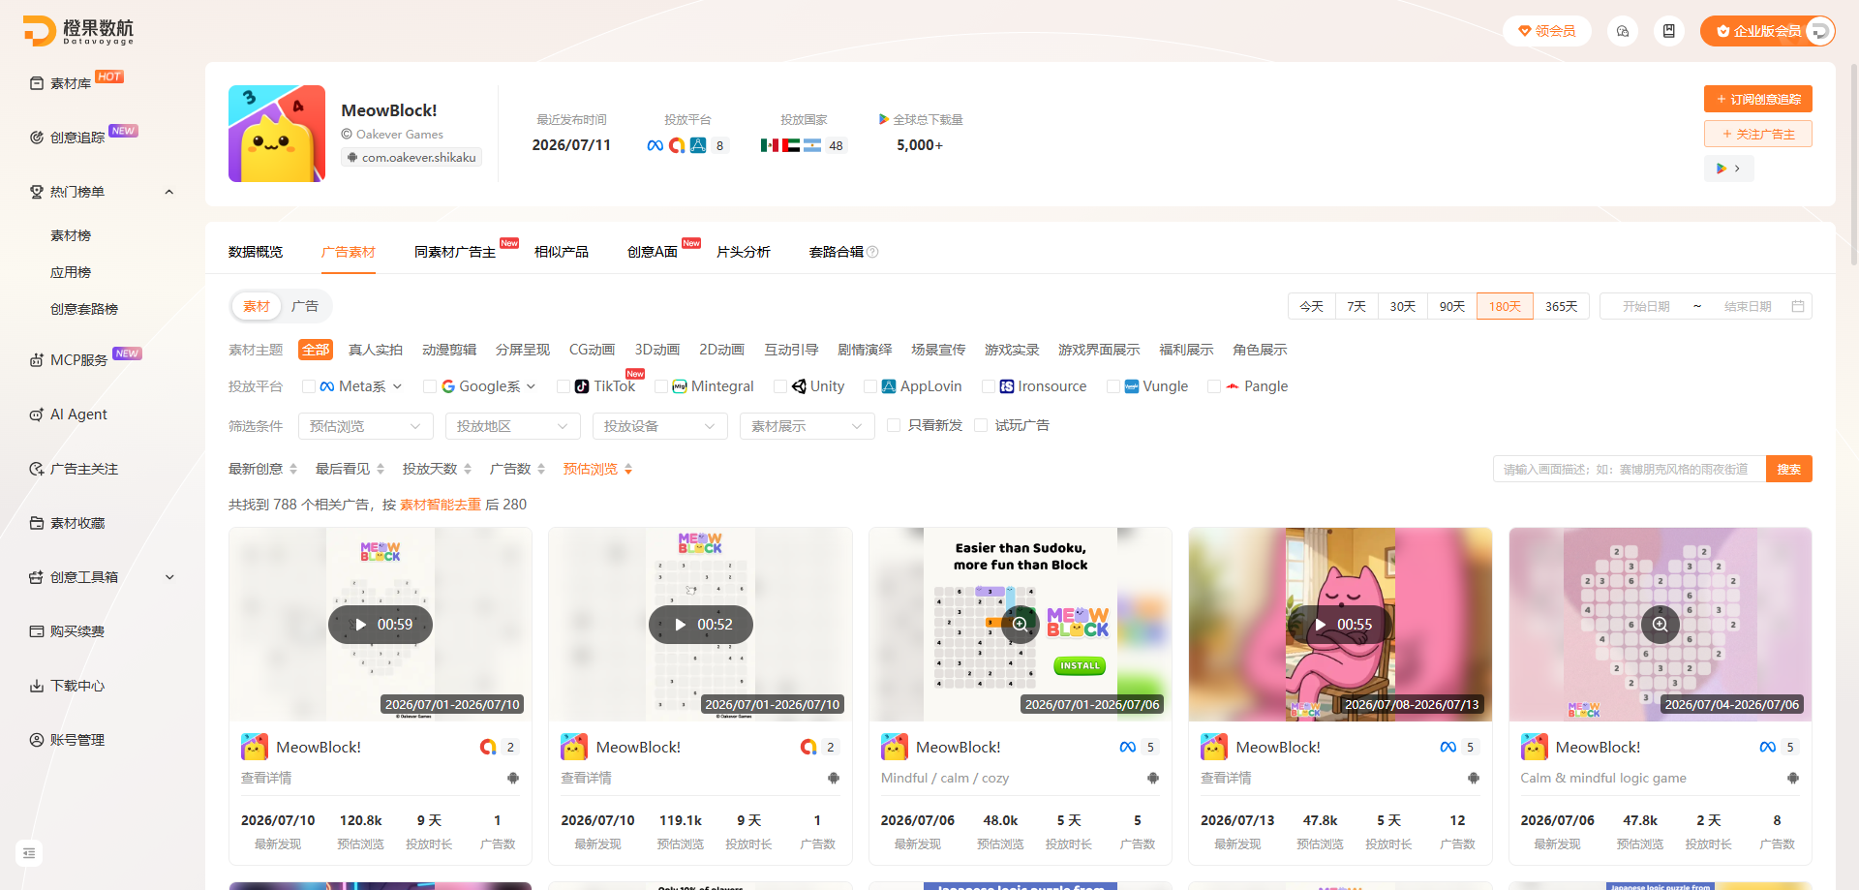Click the 搜索 button

[x=1789, y=469]
